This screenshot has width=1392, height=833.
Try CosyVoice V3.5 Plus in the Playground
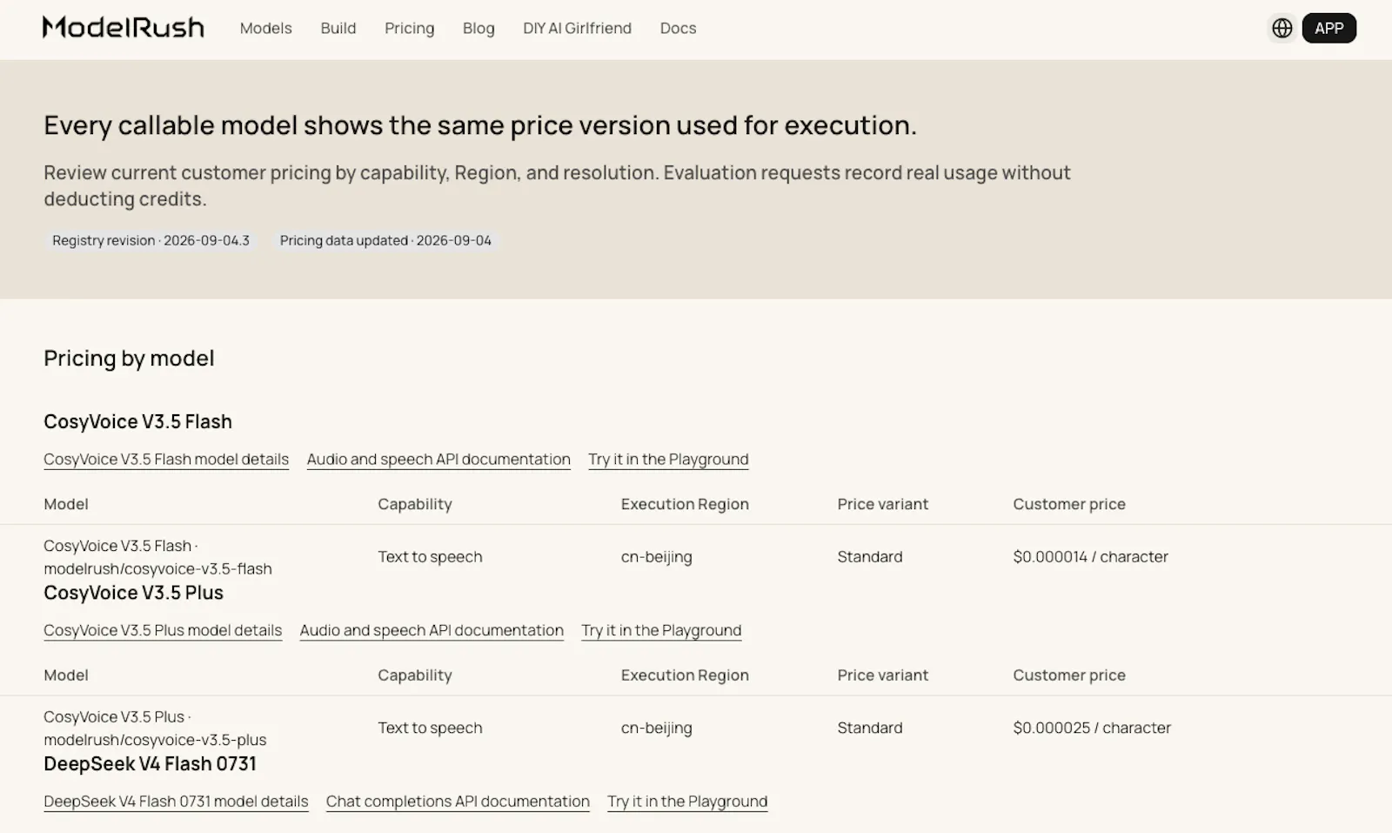coord(661,630)
